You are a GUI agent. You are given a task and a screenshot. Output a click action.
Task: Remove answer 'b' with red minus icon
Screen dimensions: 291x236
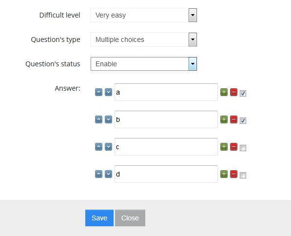pyautogui.click(x=233, y=119)
